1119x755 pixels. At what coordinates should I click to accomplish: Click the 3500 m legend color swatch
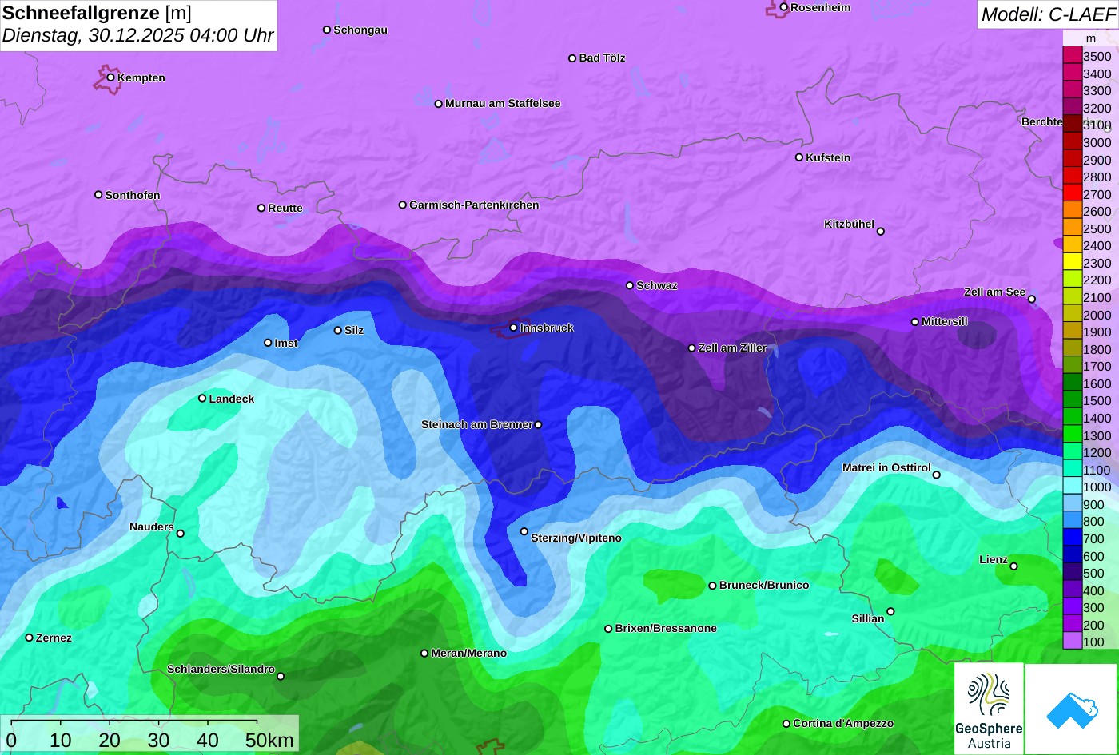click(x=1072, y=56)
